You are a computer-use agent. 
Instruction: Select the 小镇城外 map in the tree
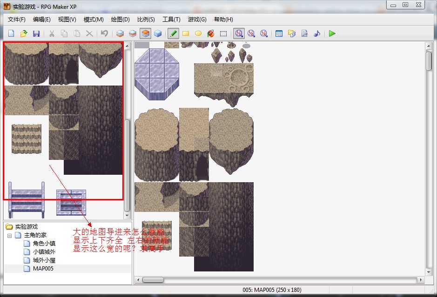[x=44, y=252]
